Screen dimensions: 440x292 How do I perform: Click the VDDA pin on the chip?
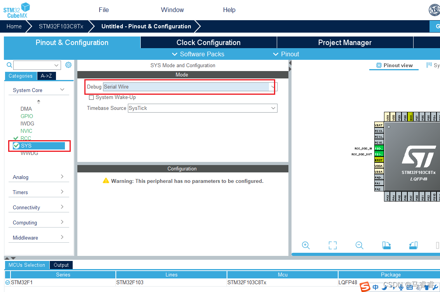379,172
